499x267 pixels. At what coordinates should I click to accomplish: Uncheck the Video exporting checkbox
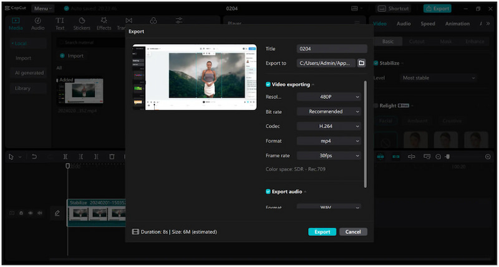point(268,84)
